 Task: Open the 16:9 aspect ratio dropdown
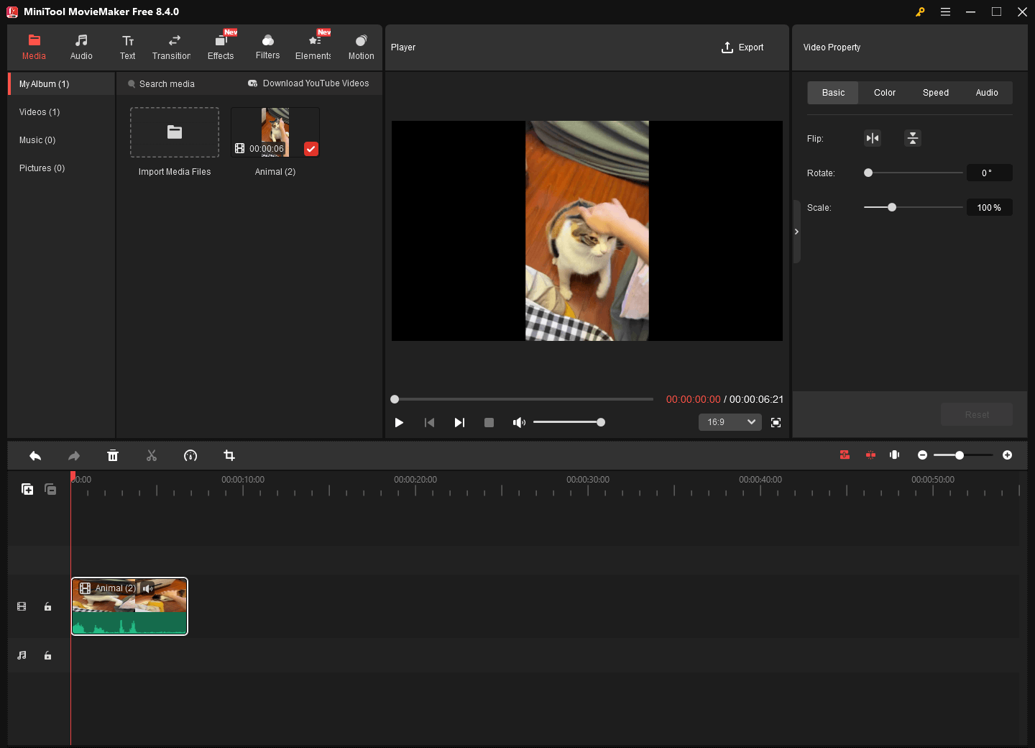pos(730,422)
